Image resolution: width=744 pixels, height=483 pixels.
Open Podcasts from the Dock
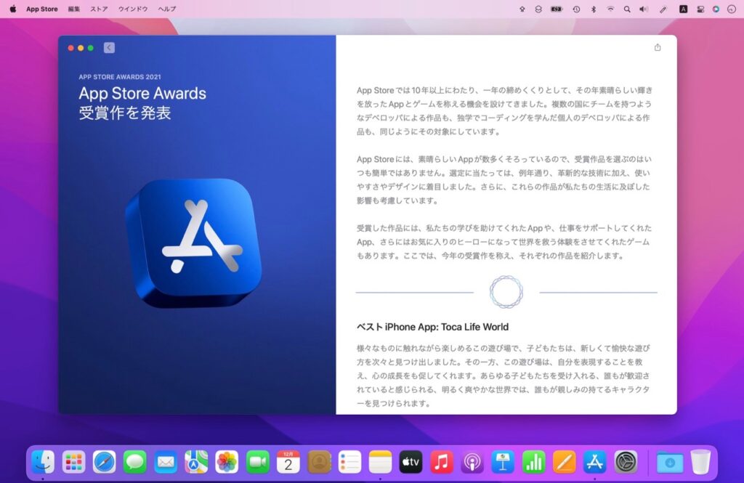click(x=472, y=463)
